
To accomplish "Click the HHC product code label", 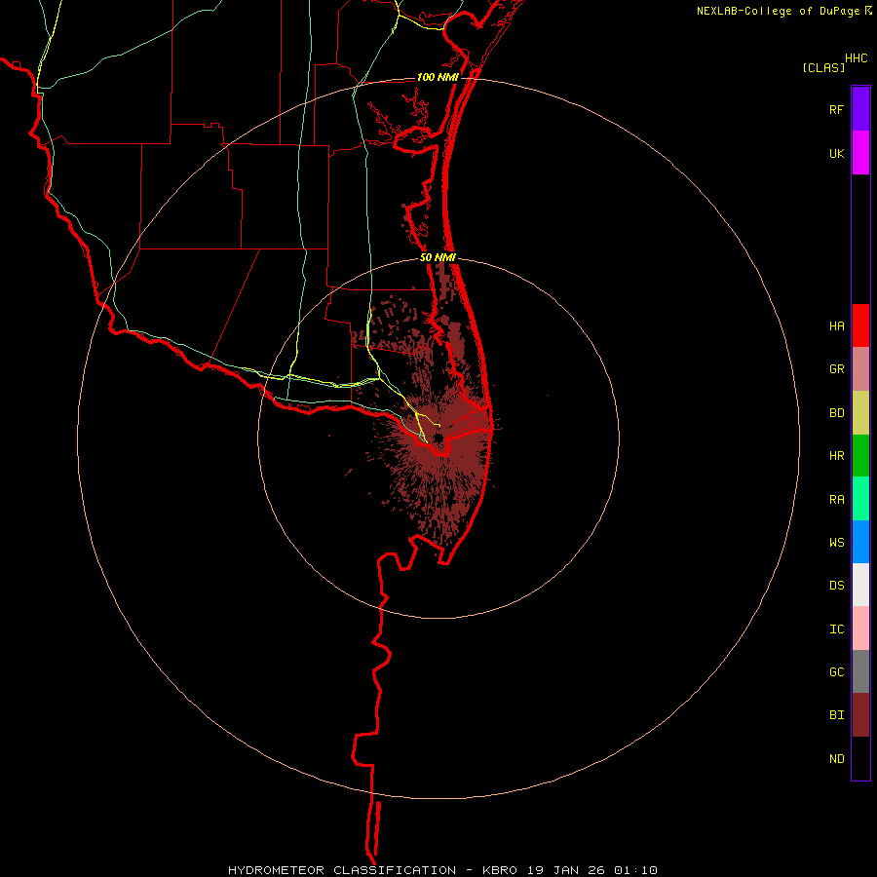I will (x=857, y=58).
